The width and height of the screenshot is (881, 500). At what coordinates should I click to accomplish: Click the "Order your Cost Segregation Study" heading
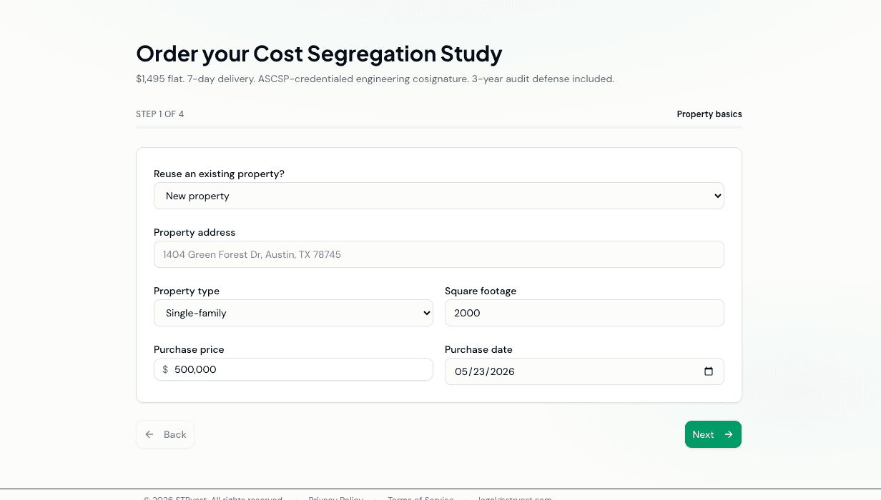(319, 54)
